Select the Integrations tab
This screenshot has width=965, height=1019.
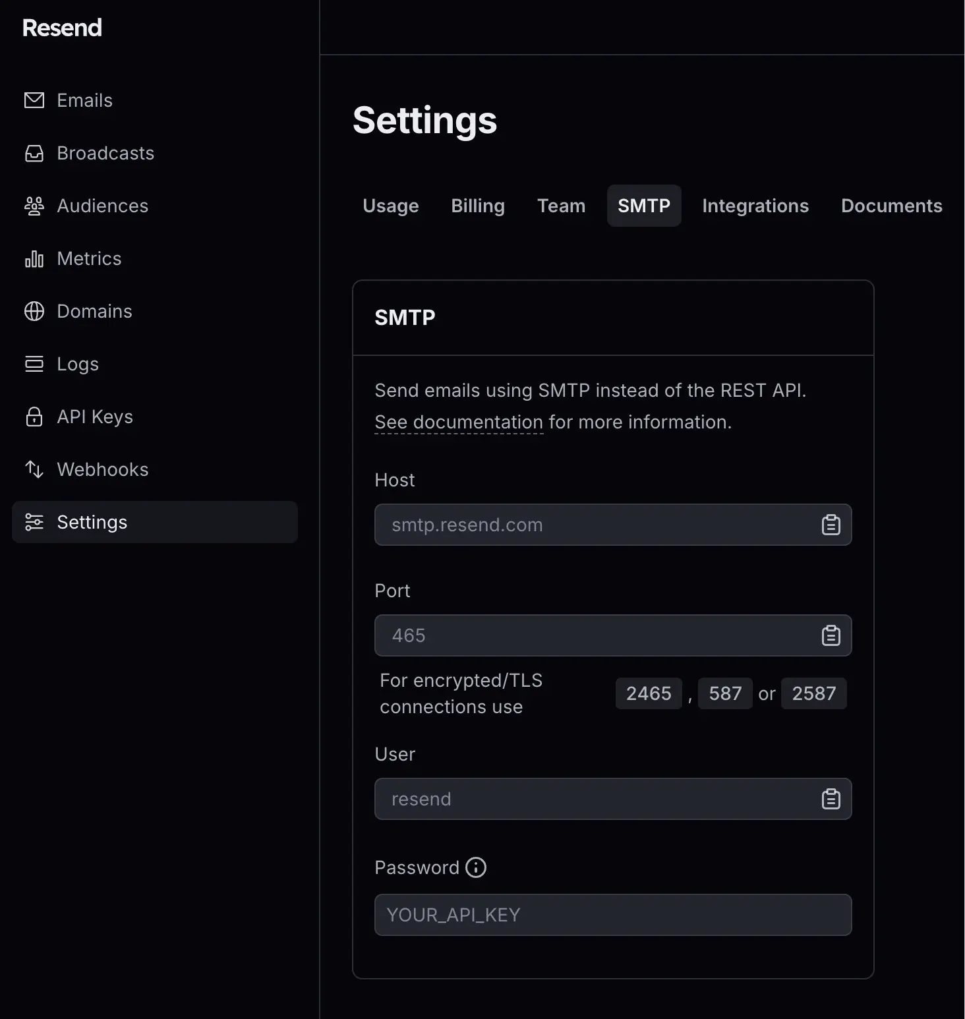tap(755, 206)
